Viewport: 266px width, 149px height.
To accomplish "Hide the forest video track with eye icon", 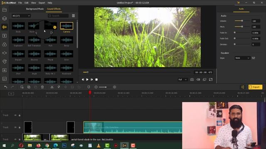I will pos(15,139).
